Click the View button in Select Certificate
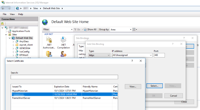 coord(133,86)
